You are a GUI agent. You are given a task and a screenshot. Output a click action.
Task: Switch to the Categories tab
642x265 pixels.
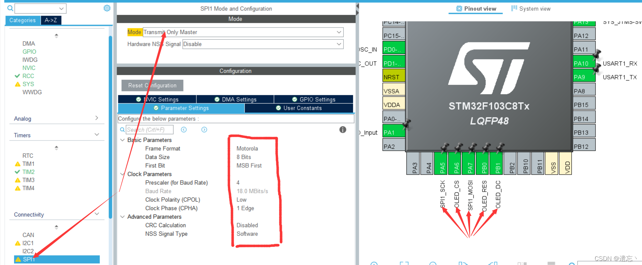[23, 20]
